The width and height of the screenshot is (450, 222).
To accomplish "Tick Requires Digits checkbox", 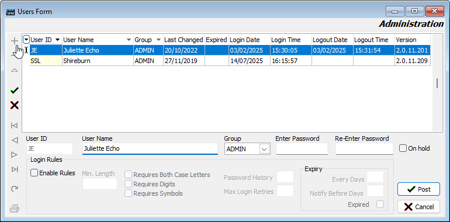I will 129,184.
